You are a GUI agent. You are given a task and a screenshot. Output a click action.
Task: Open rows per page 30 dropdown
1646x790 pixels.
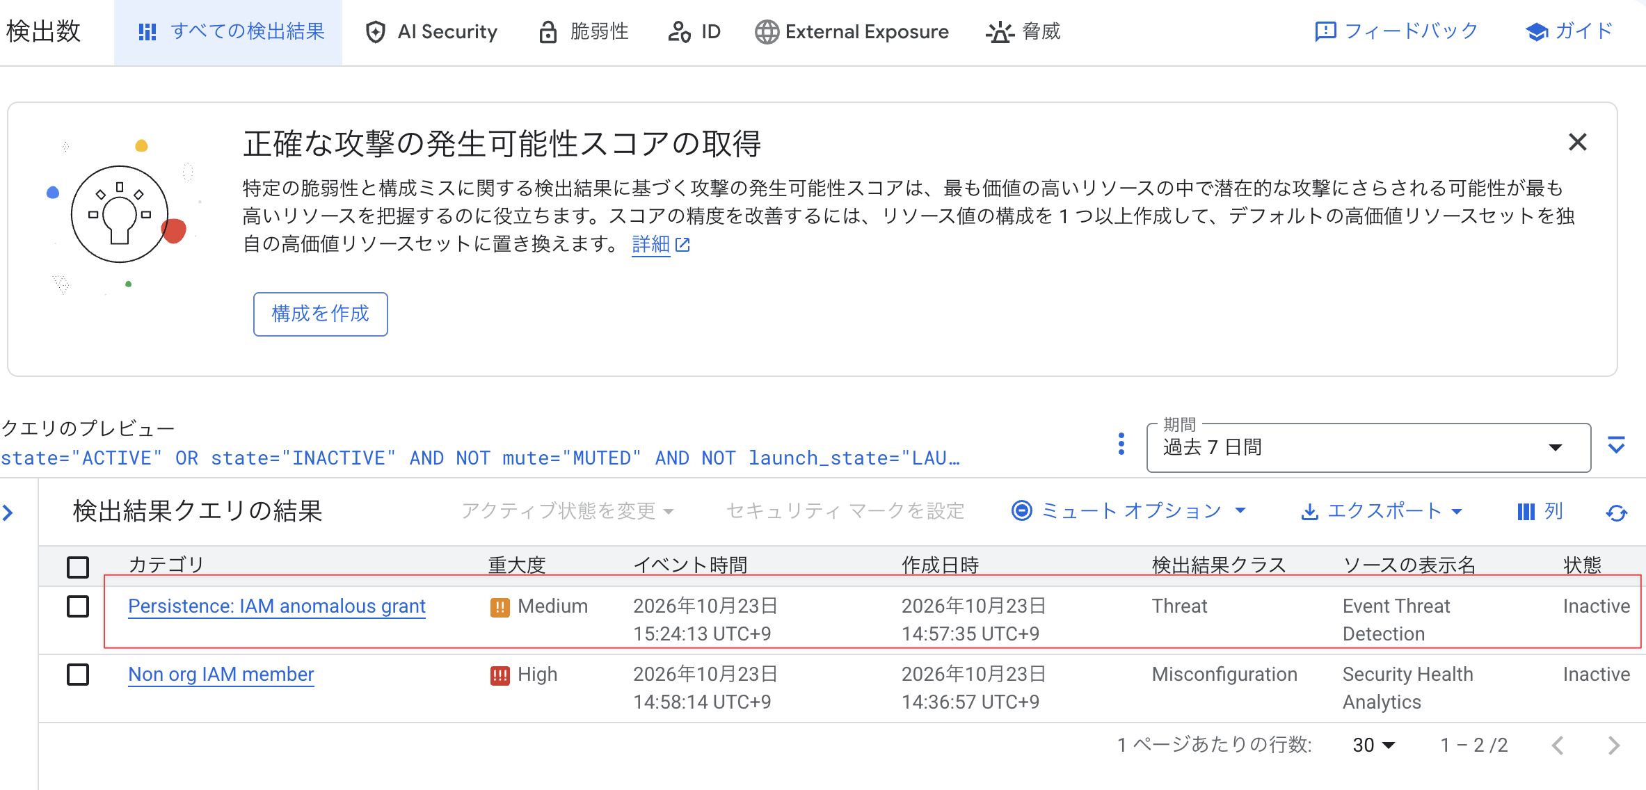pyautogui.click(x=1374, y=745)
